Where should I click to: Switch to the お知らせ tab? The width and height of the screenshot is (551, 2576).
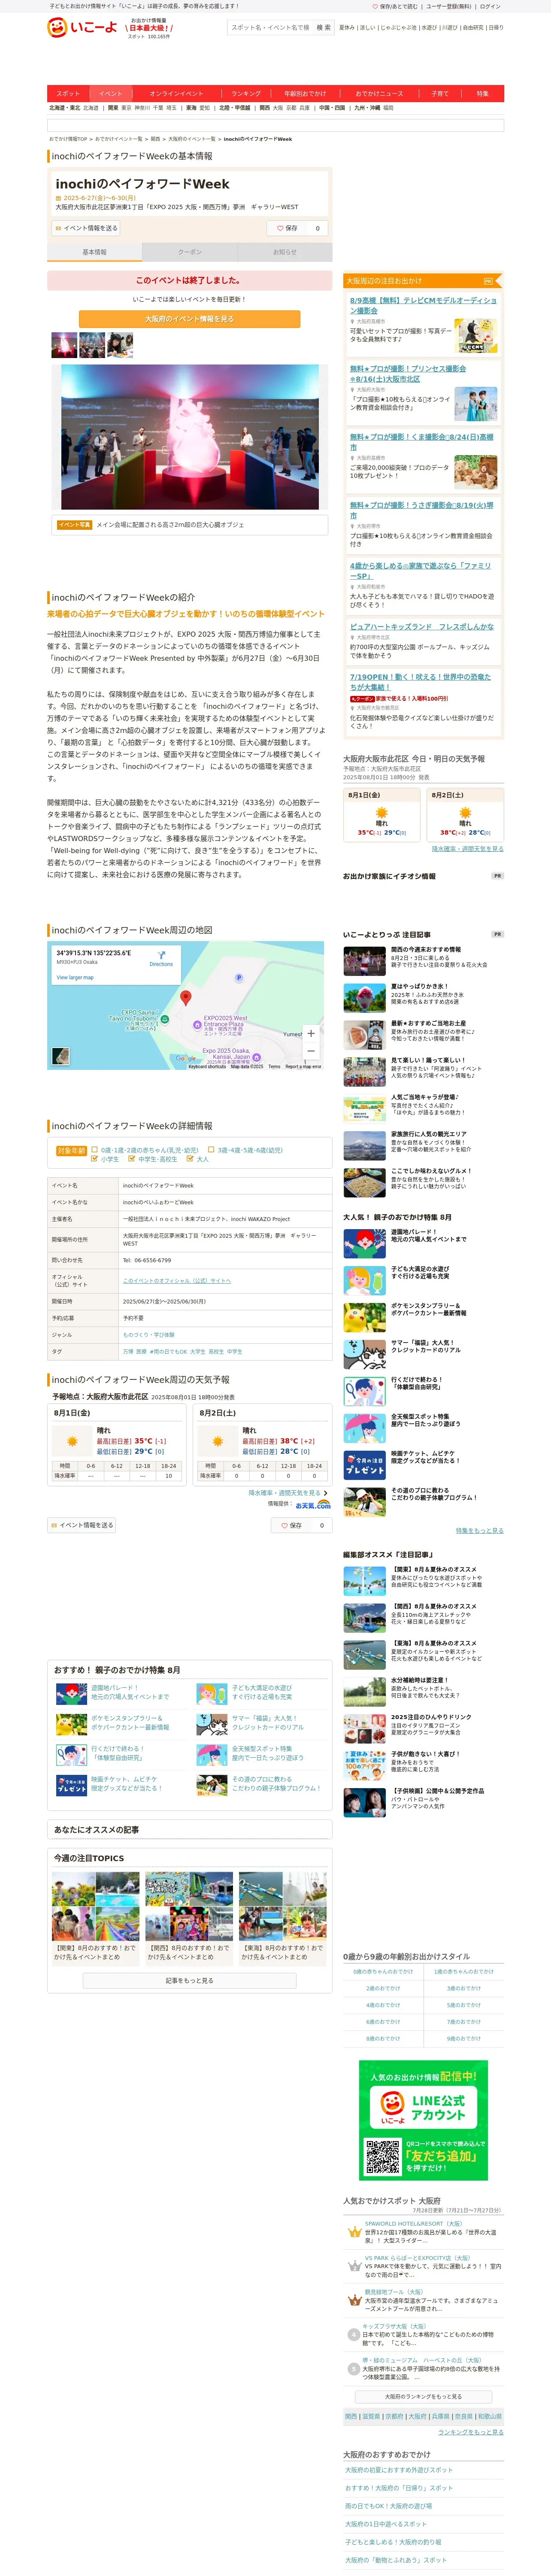(x=284, y=252)
